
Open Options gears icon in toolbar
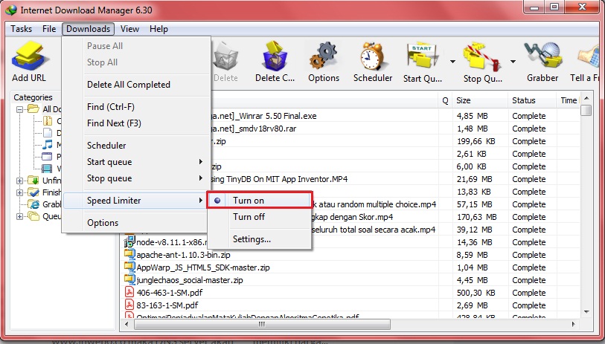coord(323,56)
